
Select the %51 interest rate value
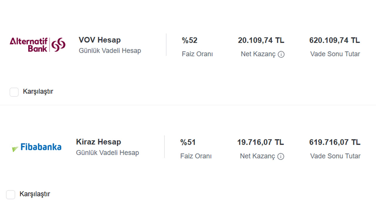[188, 142]
